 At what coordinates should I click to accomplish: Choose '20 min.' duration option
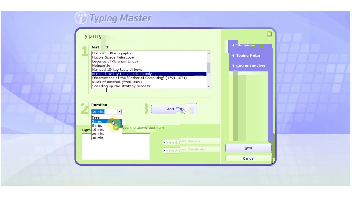[107, 134]
